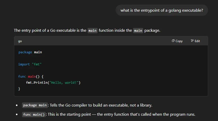
Task: Click the 'import' keyword in code
Action: [x=24, y=64]
